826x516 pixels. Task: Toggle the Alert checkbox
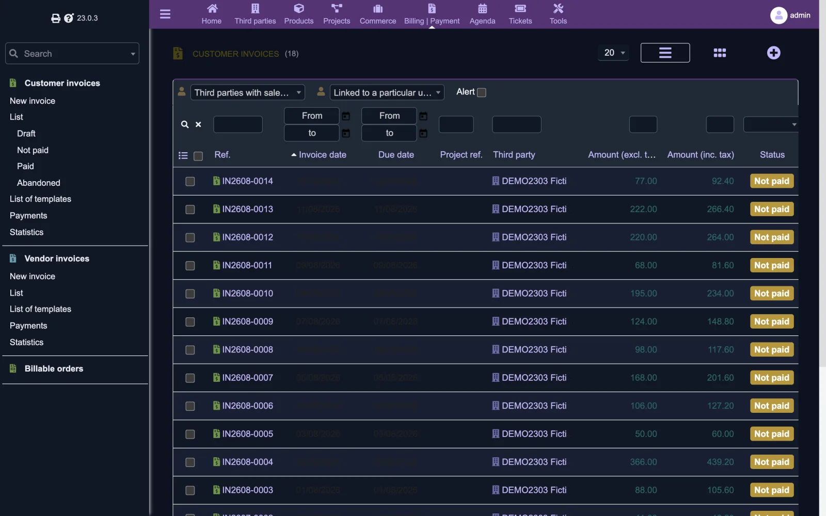[x=482, y=92]
